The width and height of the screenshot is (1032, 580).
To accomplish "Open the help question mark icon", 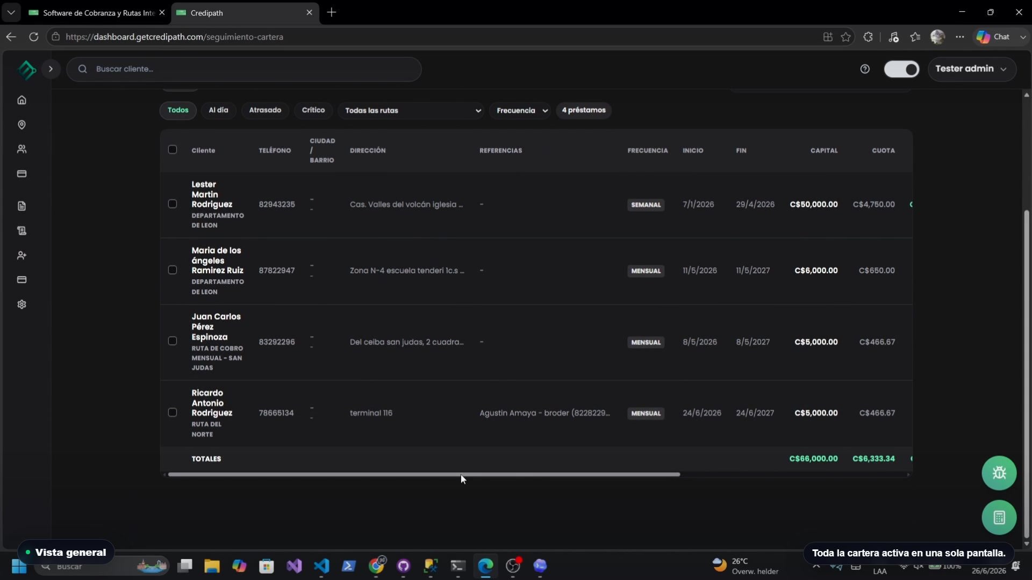I will [x=865, y=69].
